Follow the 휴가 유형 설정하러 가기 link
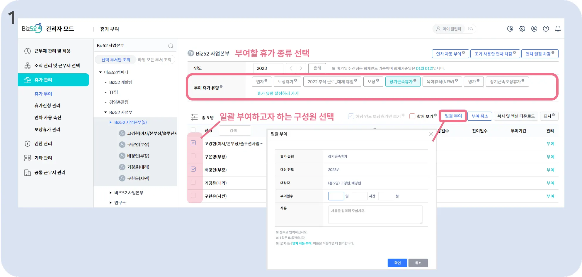This screenshot has width=582, height=277. tap(278, 94)
